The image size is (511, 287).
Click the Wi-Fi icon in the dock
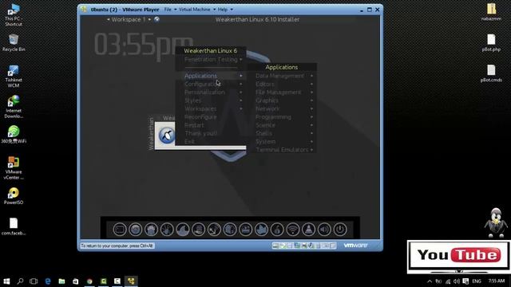click(293, 230)
